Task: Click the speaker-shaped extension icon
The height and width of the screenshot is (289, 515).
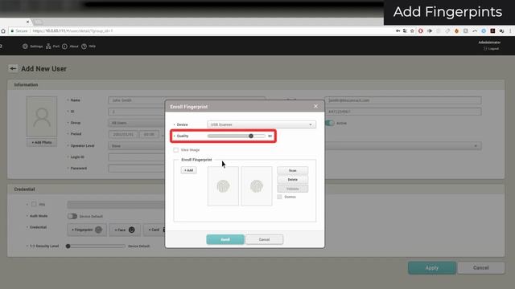Action: [x=430, y=31]
